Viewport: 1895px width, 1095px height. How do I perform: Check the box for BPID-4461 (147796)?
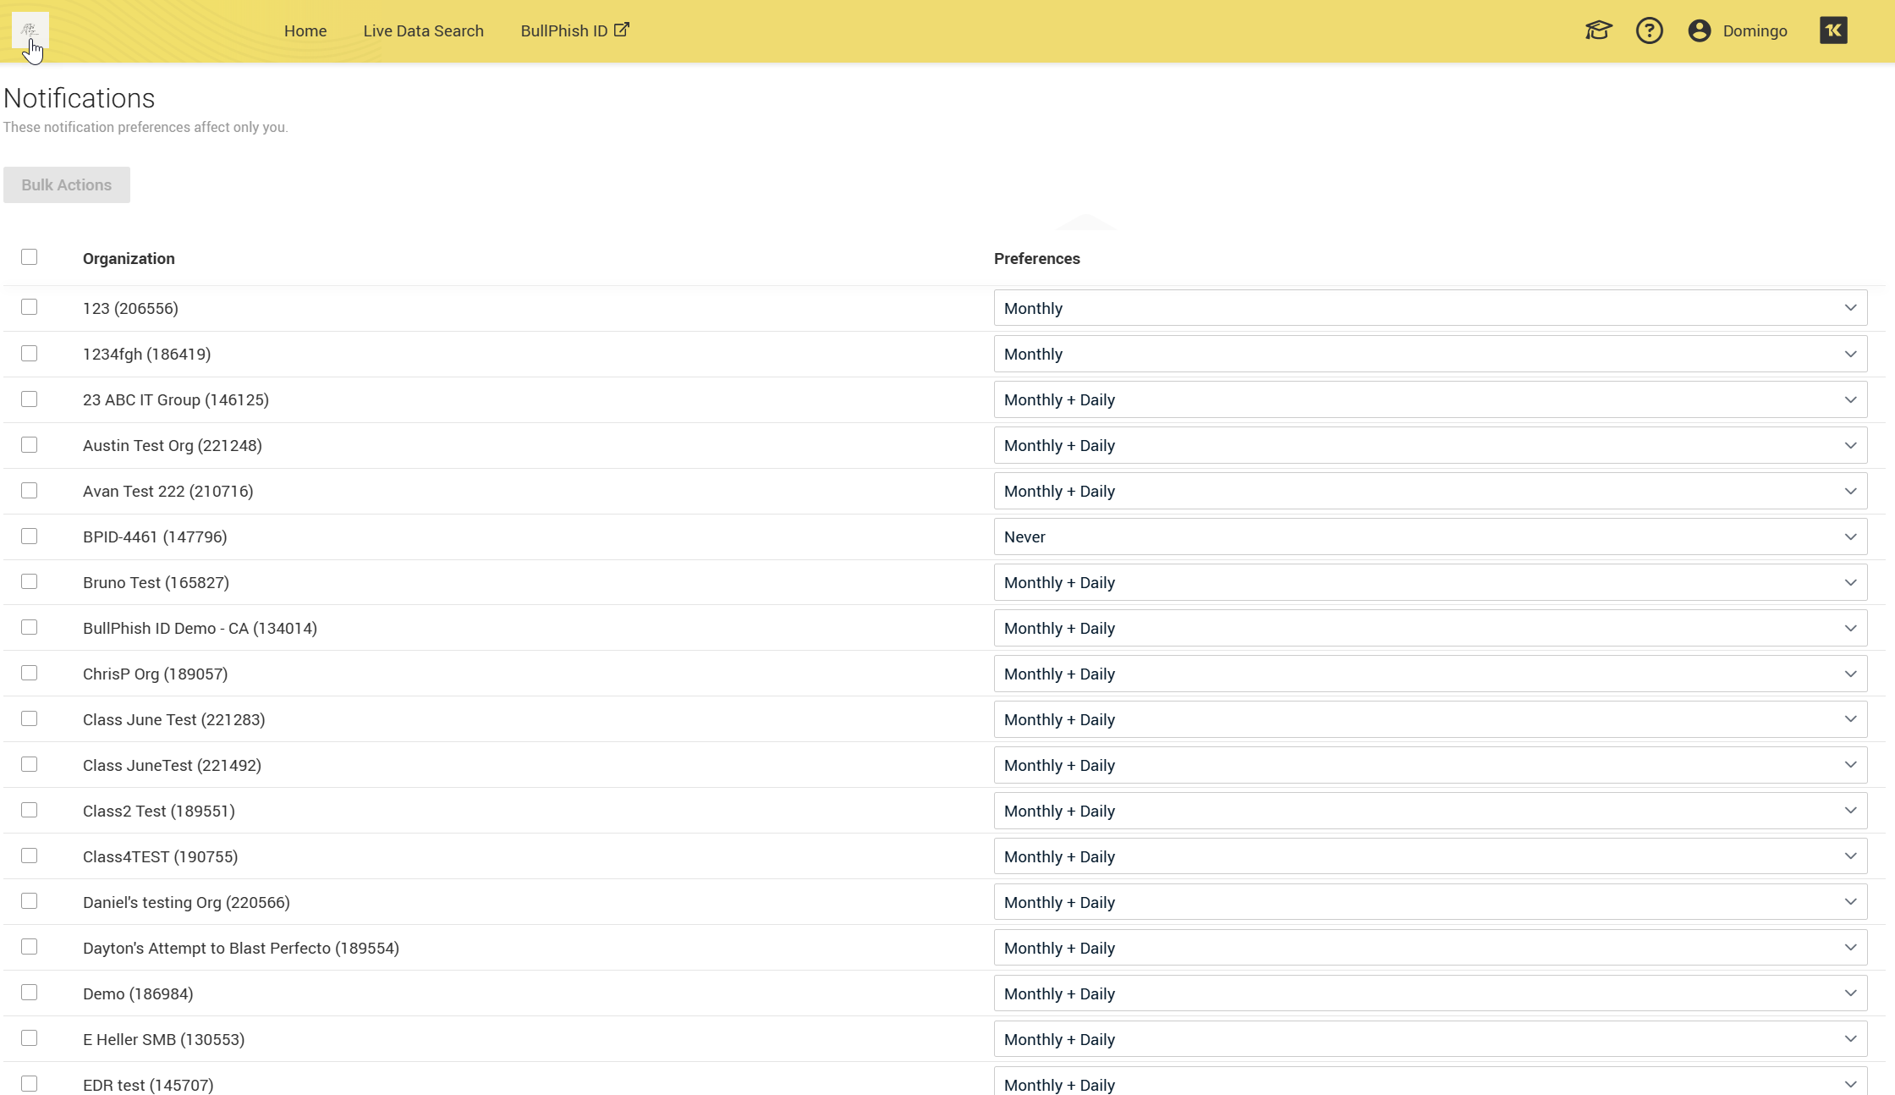[30, 536]
